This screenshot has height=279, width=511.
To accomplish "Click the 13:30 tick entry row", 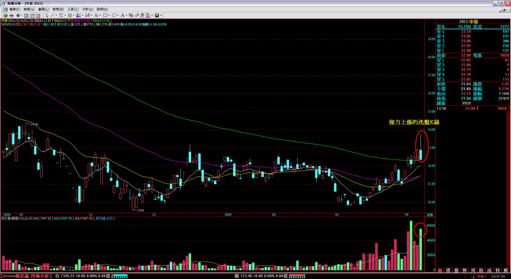I will tap(471, 108).
